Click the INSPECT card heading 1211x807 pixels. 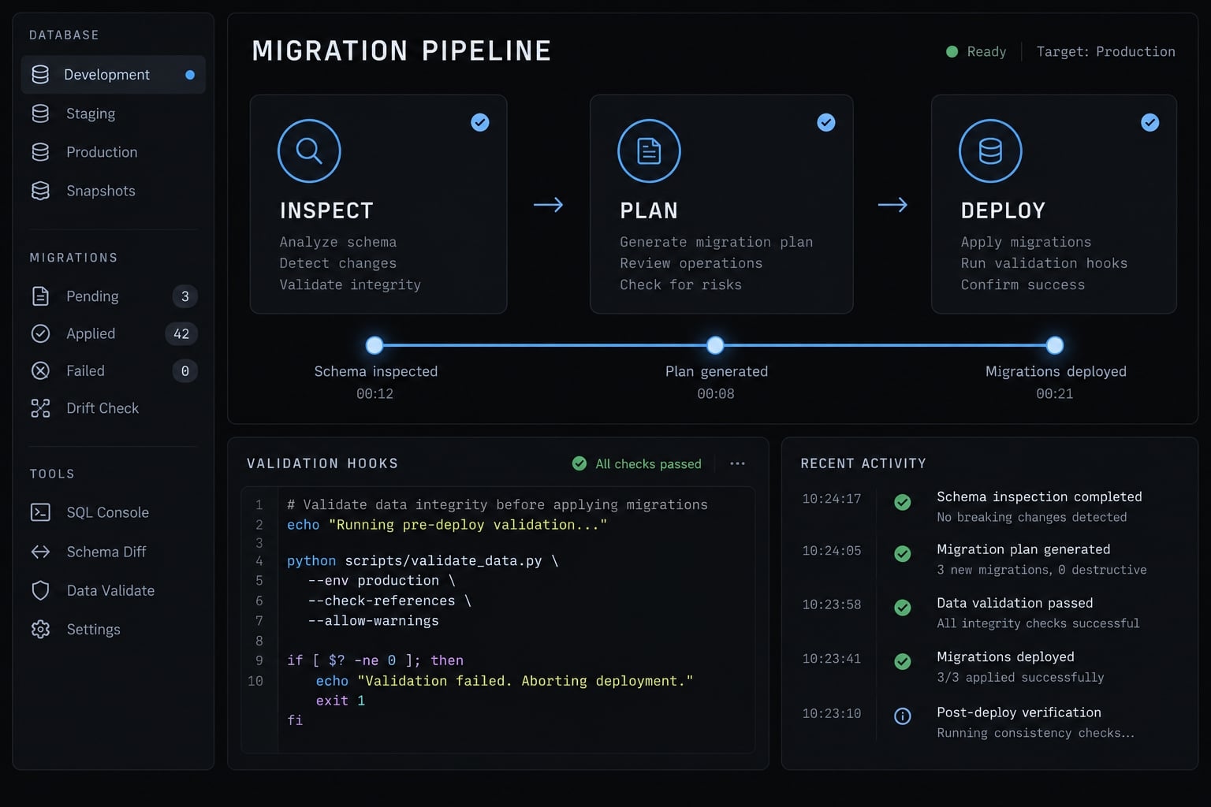tap(326, 210)
